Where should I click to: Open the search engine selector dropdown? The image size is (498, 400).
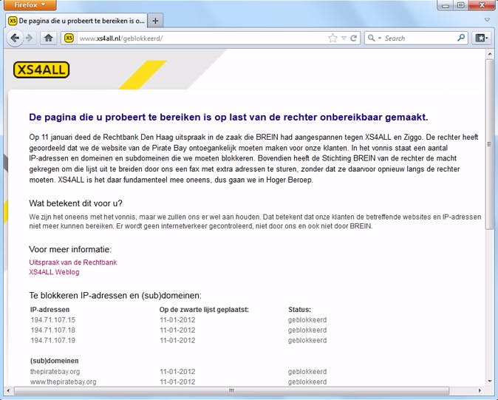point(374,38)
